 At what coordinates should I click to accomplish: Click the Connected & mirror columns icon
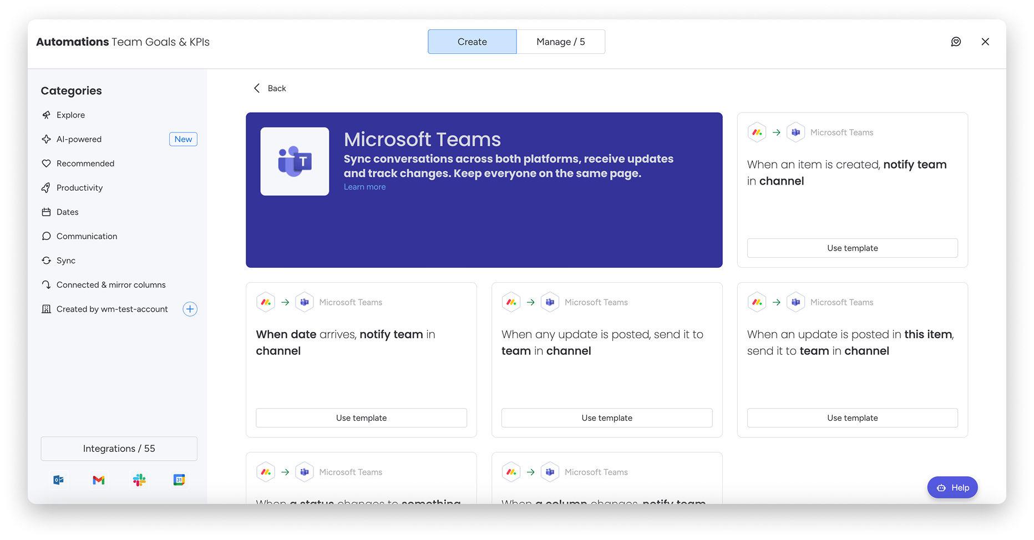click(x=47, y=285)
